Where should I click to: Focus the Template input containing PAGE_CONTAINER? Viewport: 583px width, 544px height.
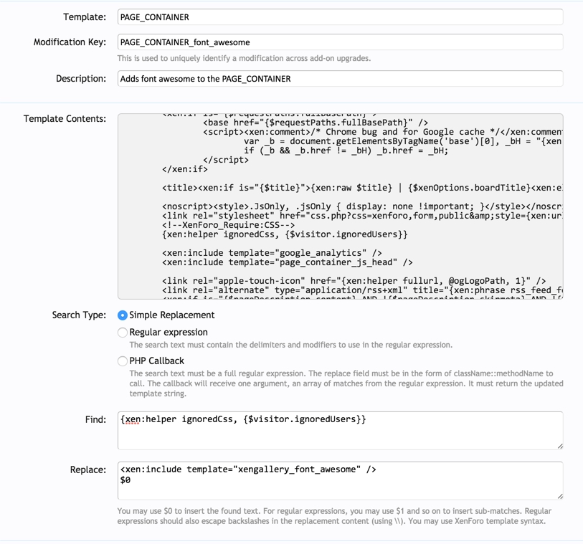[340, 17]
